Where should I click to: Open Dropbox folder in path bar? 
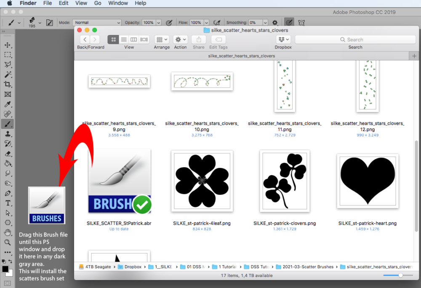click(130, 267)
